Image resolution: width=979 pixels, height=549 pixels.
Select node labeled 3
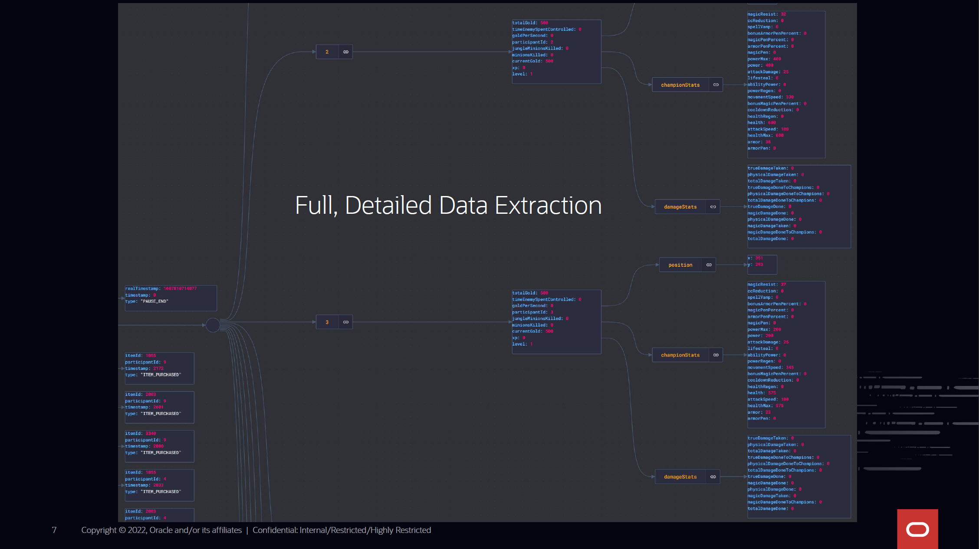point(327,322)
